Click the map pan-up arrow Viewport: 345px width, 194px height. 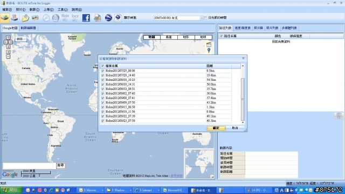[8, 37]
